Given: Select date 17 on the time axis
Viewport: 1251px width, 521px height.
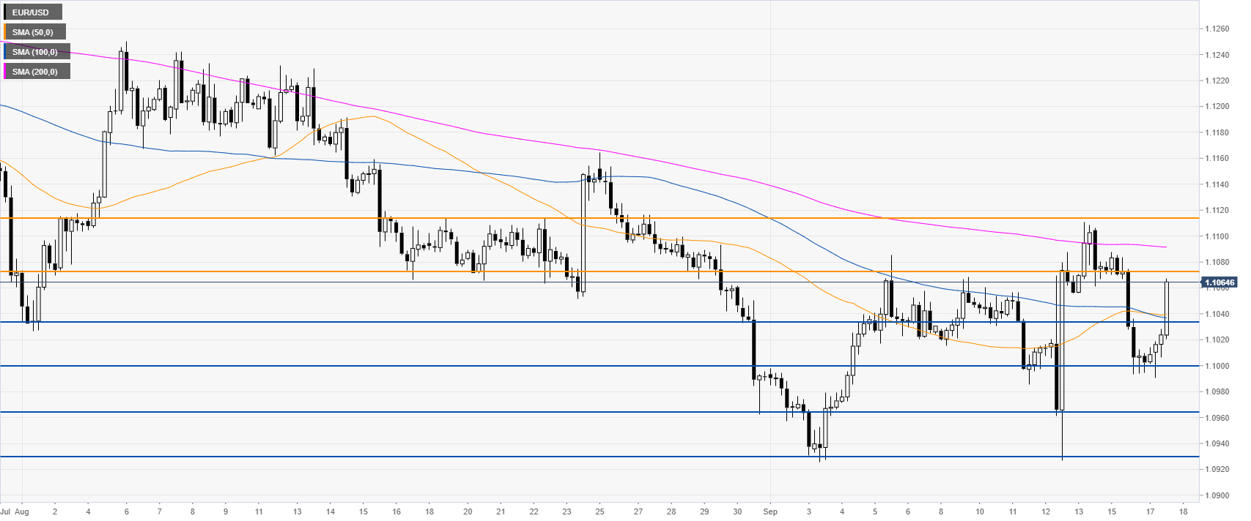Looking at the screenshot, I should (x=1150, y=511).
